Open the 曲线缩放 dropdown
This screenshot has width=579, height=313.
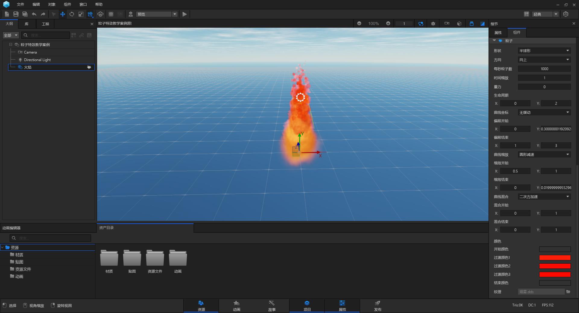544,154
